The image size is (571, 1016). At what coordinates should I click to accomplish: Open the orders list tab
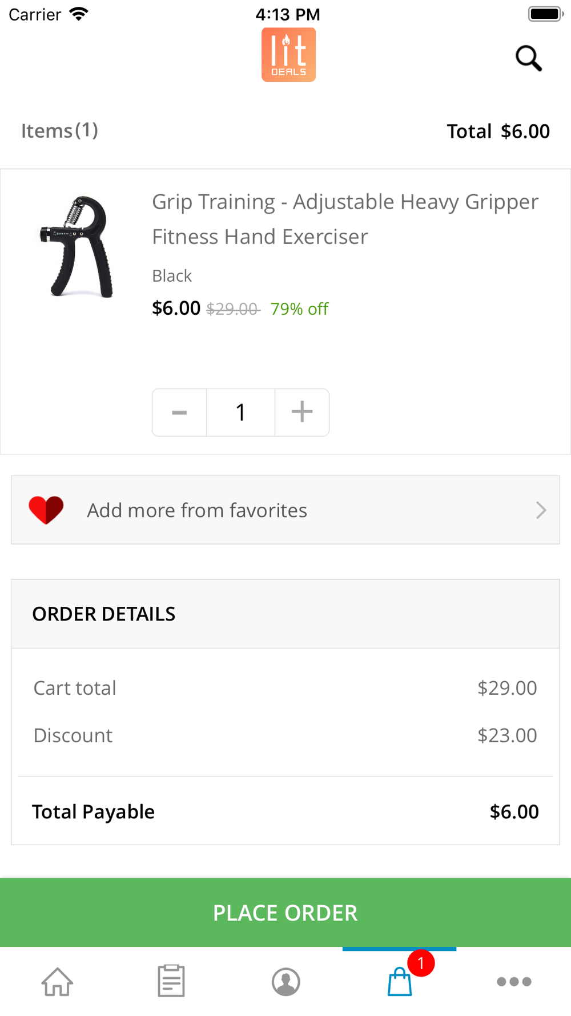[171, 981]
